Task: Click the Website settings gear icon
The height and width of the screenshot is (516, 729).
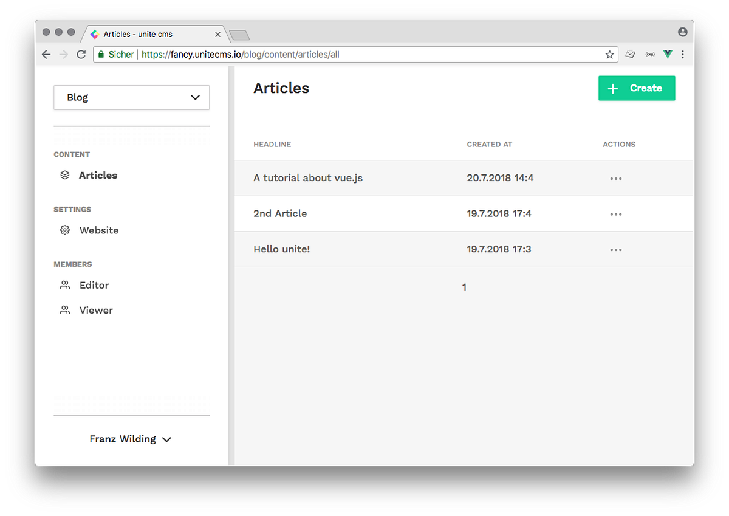Action: click(x=64, y=230)
